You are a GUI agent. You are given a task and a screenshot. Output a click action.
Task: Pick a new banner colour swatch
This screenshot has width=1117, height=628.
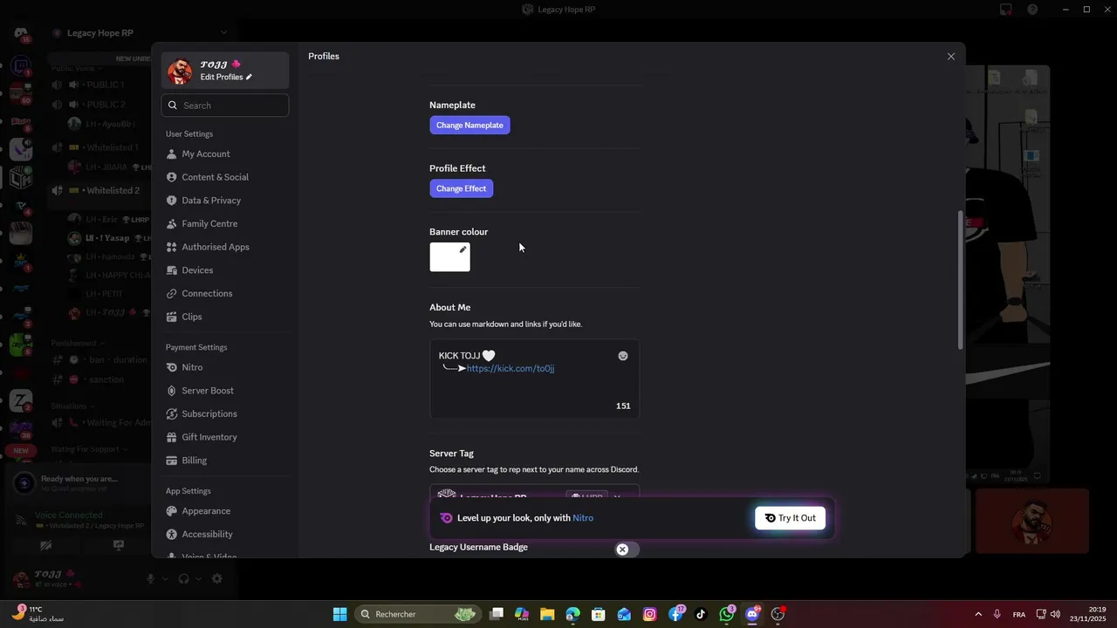click(449, 257)
